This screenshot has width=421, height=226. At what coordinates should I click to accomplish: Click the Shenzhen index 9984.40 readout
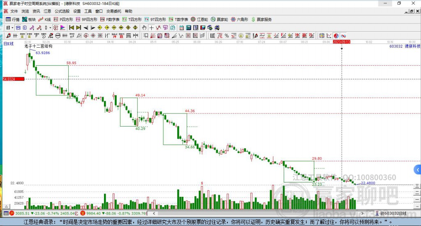(93, 213)
